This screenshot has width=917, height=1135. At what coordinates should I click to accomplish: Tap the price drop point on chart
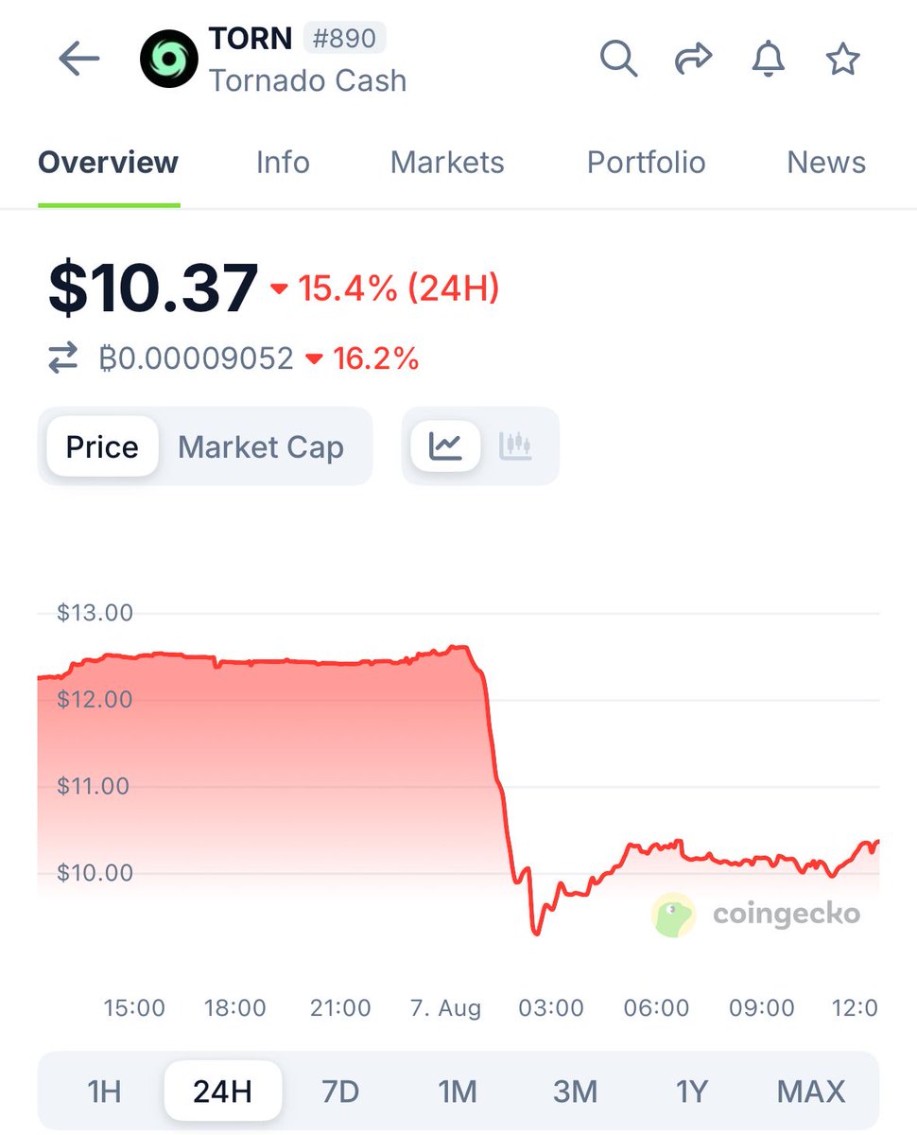tap(537, 933)
